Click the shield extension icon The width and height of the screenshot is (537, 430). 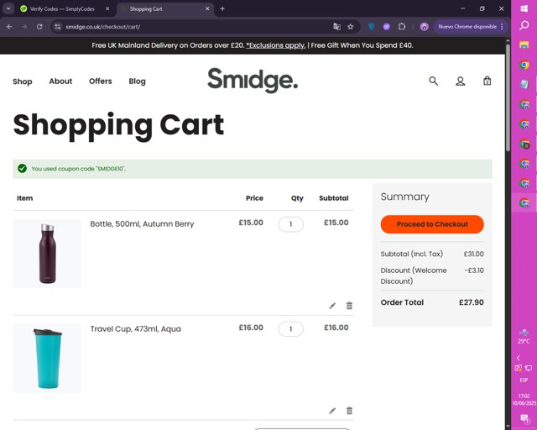click(372, 26)
